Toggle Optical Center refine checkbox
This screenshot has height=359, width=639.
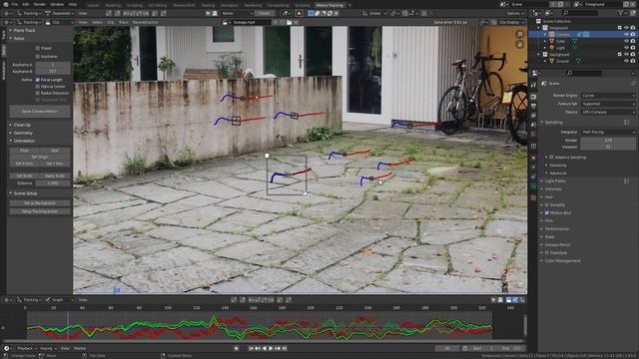point(38,87)
